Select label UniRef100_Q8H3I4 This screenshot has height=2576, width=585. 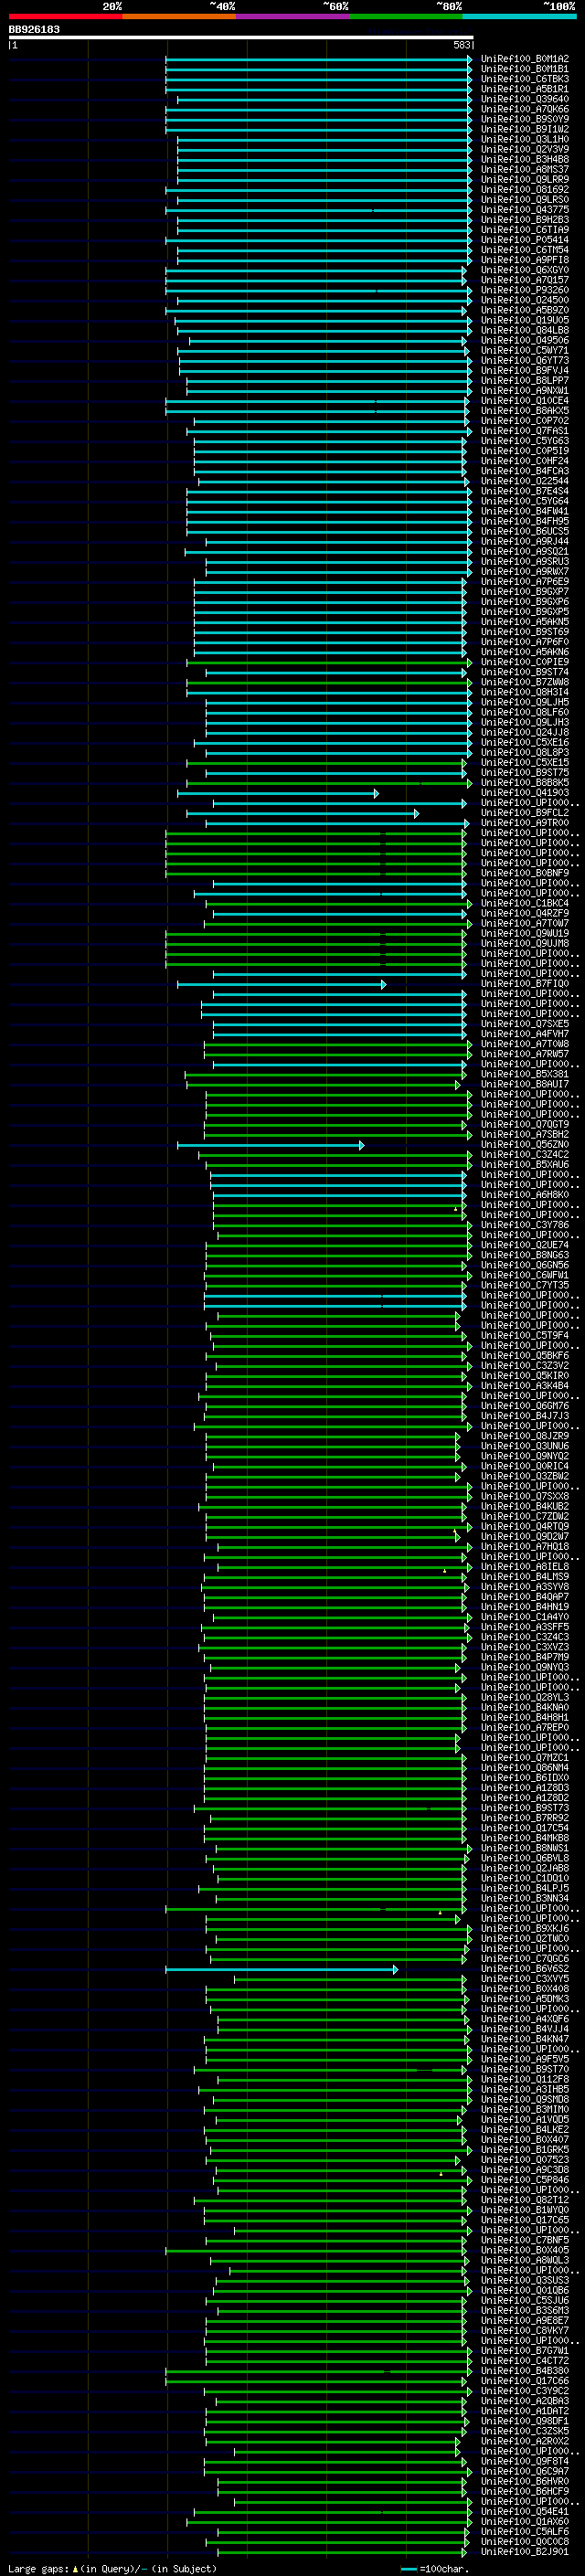pos(525,692)
